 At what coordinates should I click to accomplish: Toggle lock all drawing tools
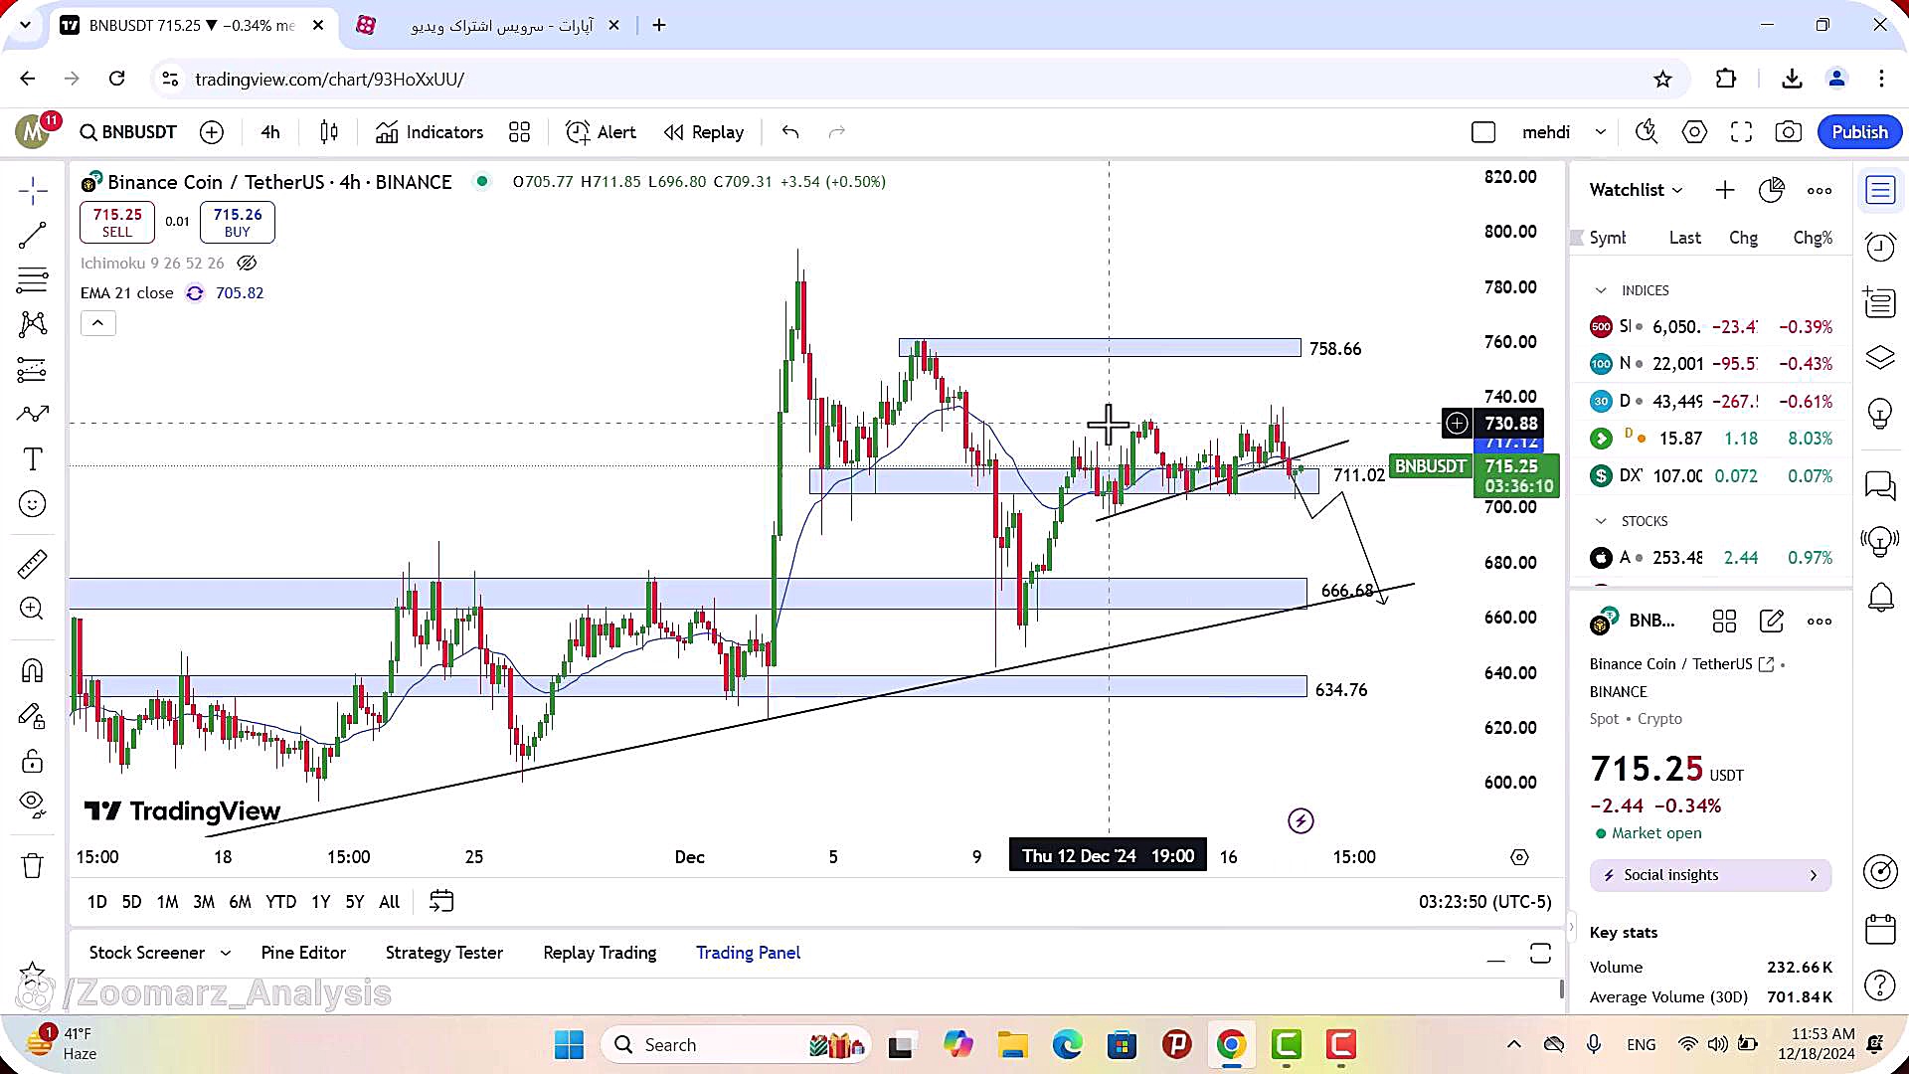33,761
